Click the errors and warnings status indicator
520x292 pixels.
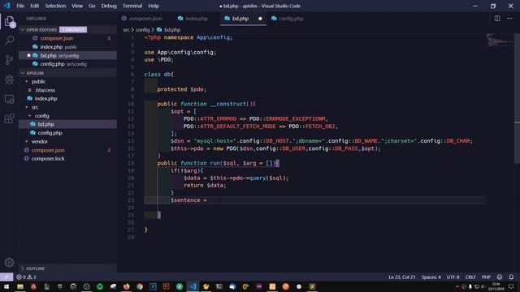point(26,277)
